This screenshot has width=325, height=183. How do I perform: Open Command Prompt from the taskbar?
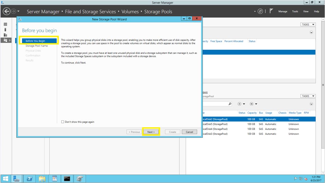pyautogui.click(x=67, y=178)
